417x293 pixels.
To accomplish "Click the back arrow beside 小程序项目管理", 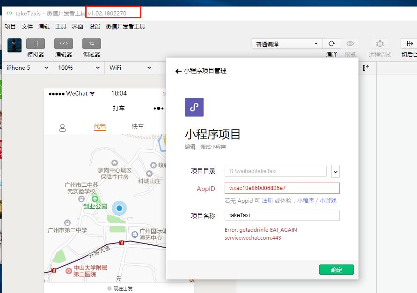I will (178, 71).
